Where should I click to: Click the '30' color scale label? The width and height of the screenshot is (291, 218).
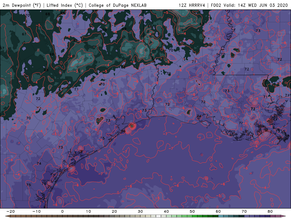click(x=140, y=211)
